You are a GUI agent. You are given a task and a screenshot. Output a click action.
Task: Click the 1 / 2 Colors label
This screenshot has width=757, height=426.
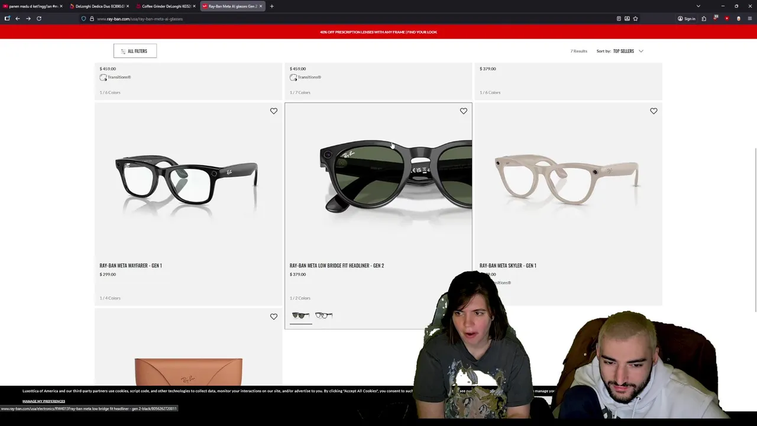click(300, 298)
